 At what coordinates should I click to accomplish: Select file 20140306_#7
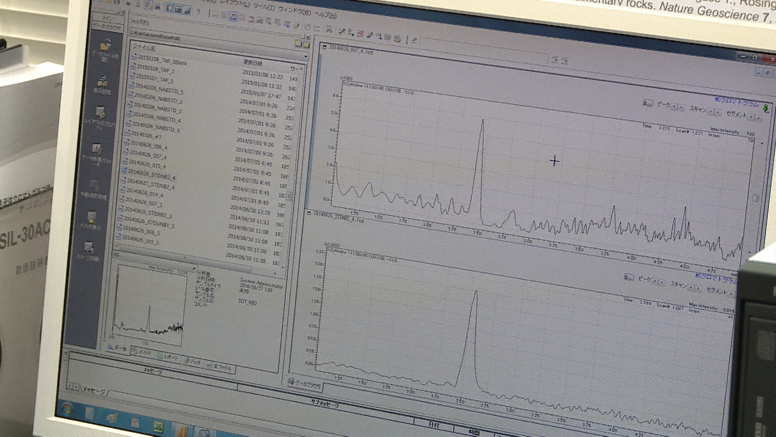tap(142, 136)
